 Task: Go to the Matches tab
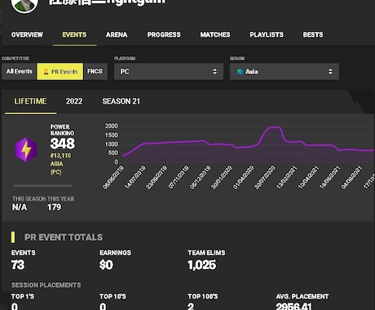tap(215, 35)
